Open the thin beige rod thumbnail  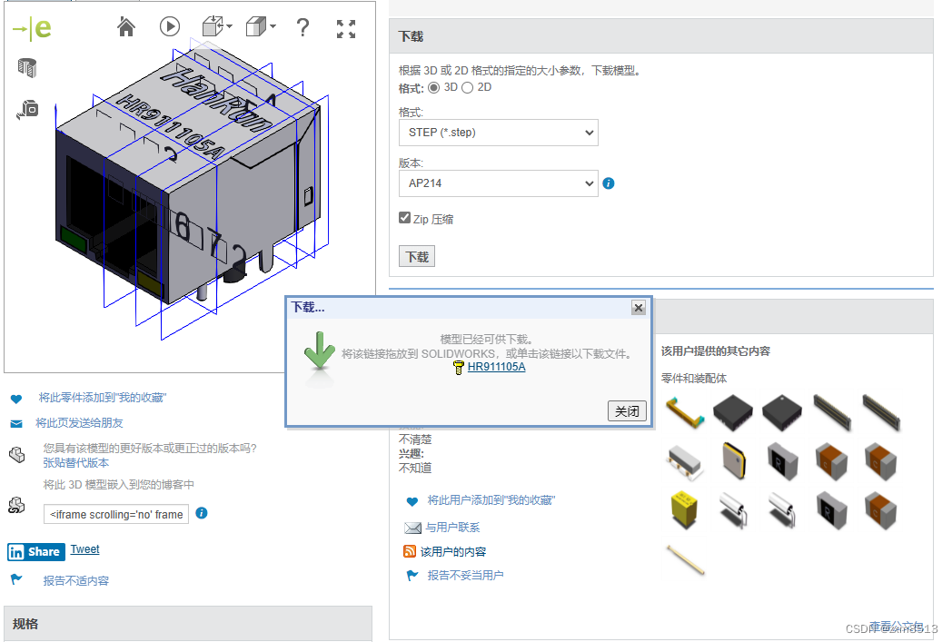point(686,559)
